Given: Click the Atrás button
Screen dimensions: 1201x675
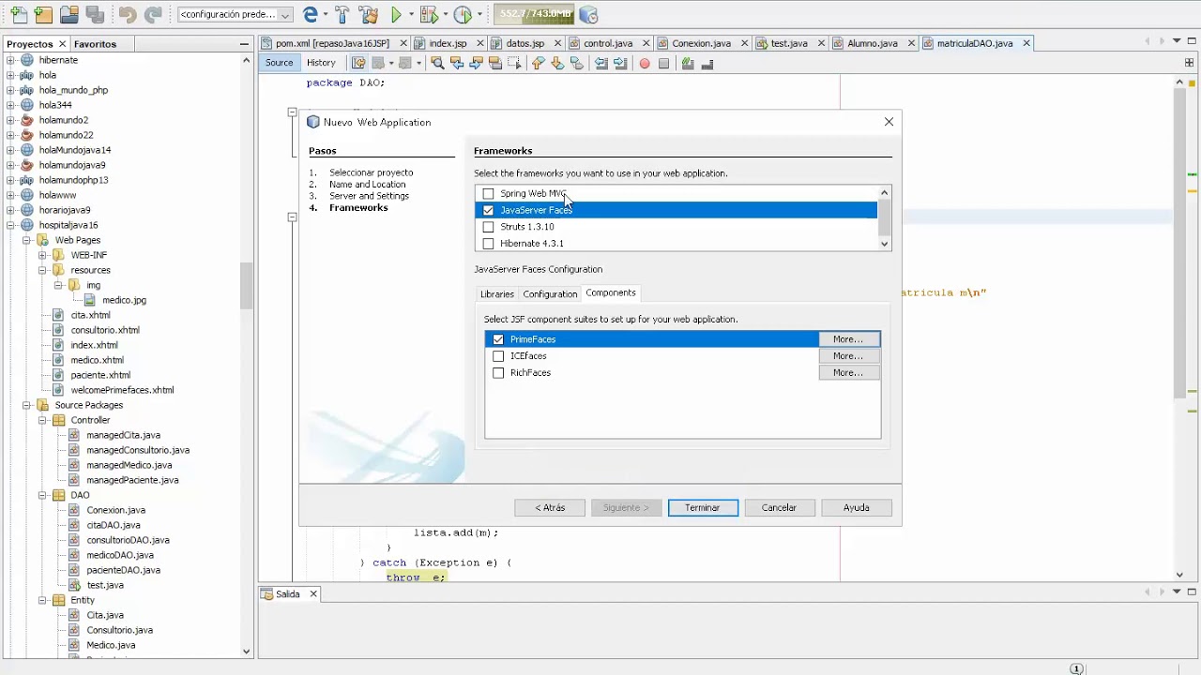Looking at the screenshot, I should click(x=550, y=507).
